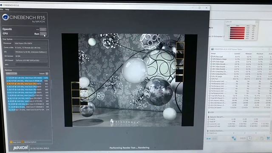Close the Cinebench R15 window
This screenshot has height=153, width=272.
(x=207, y=8)
